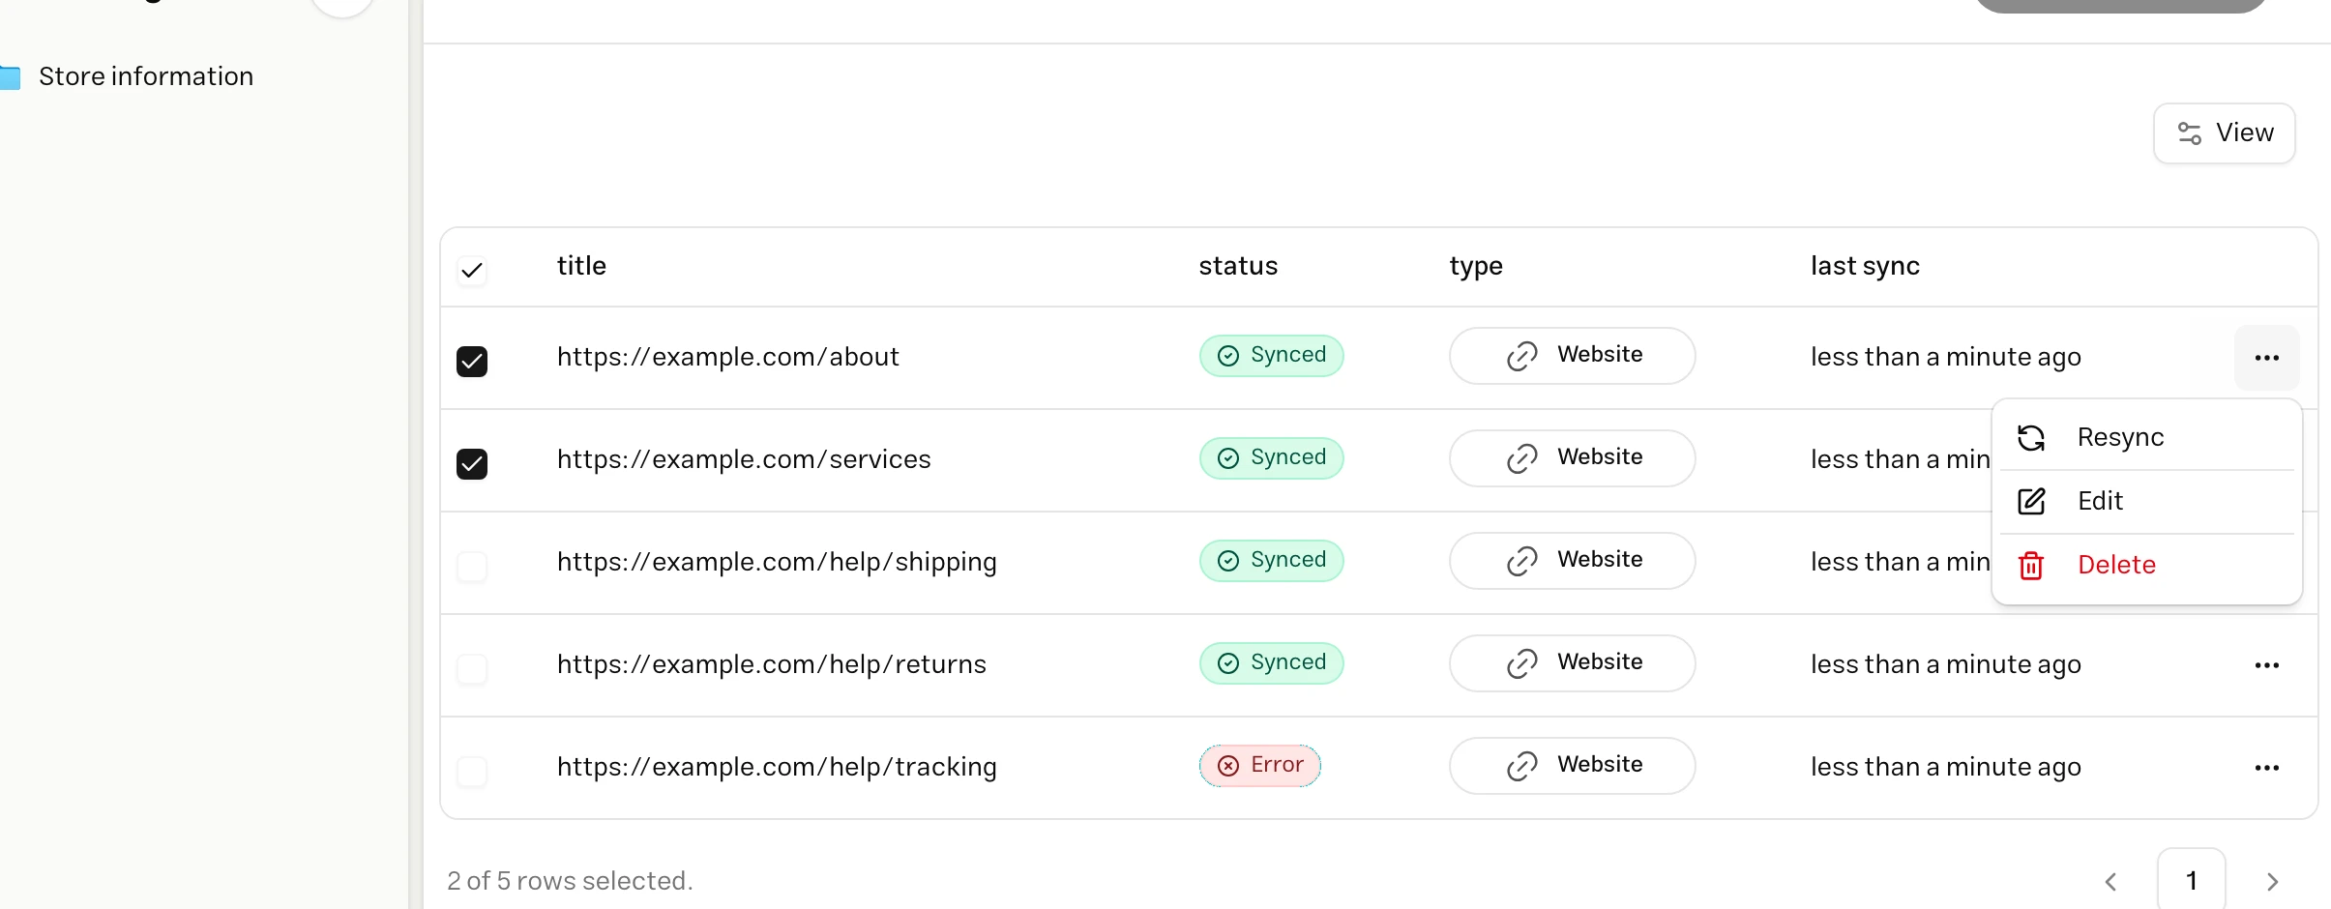The height and width of the screenshot is (909, 2331).
Task: Click the status column header
Action: (1238, 266)
